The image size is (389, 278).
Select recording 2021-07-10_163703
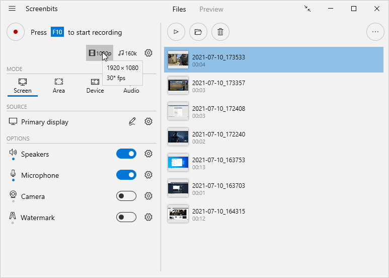click(274, 188)
